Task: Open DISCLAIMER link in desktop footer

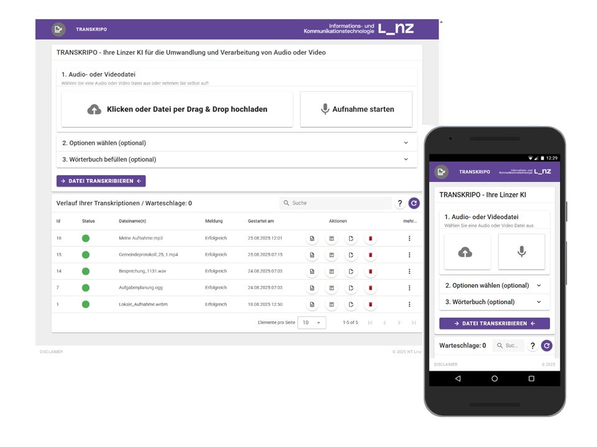Action: coord(51,352)
